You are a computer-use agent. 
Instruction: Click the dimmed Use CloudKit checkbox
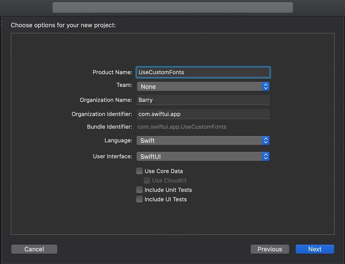pyautogui.click(x=147, y=180)
